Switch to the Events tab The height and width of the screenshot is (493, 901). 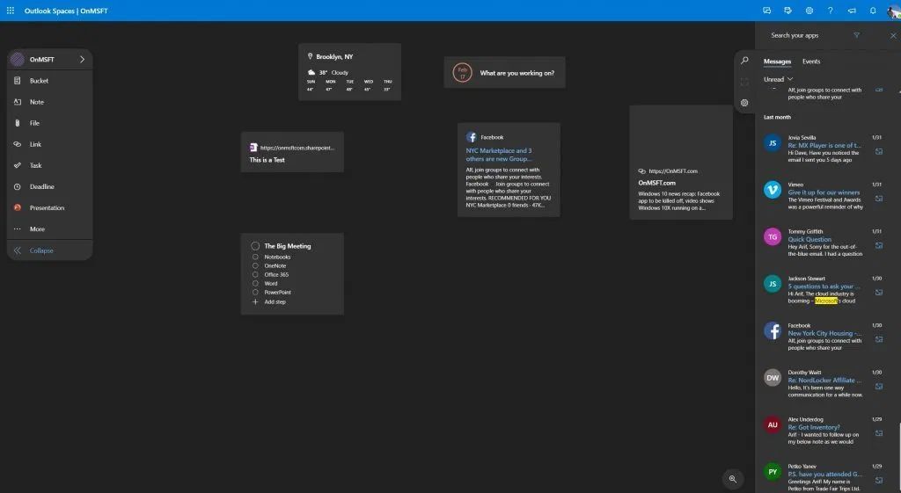point(810,62)
